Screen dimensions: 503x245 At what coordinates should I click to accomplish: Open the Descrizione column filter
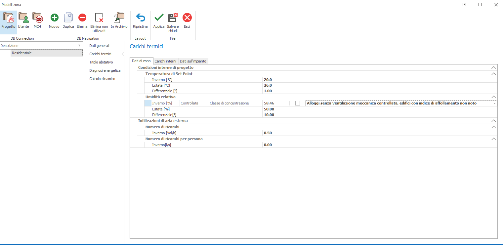click(79, 46)
